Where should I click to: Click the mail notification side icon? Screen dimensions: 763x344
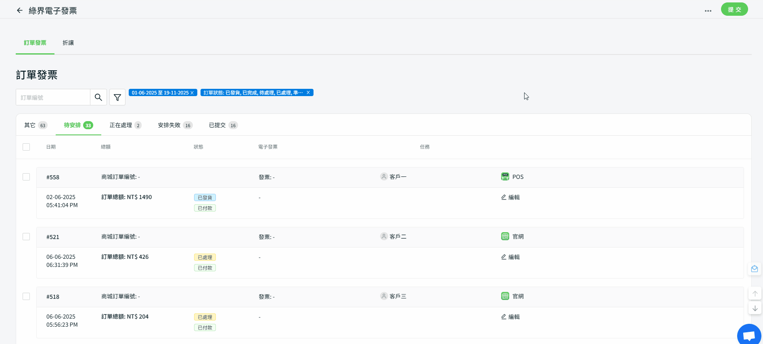(x=755, y=269)
